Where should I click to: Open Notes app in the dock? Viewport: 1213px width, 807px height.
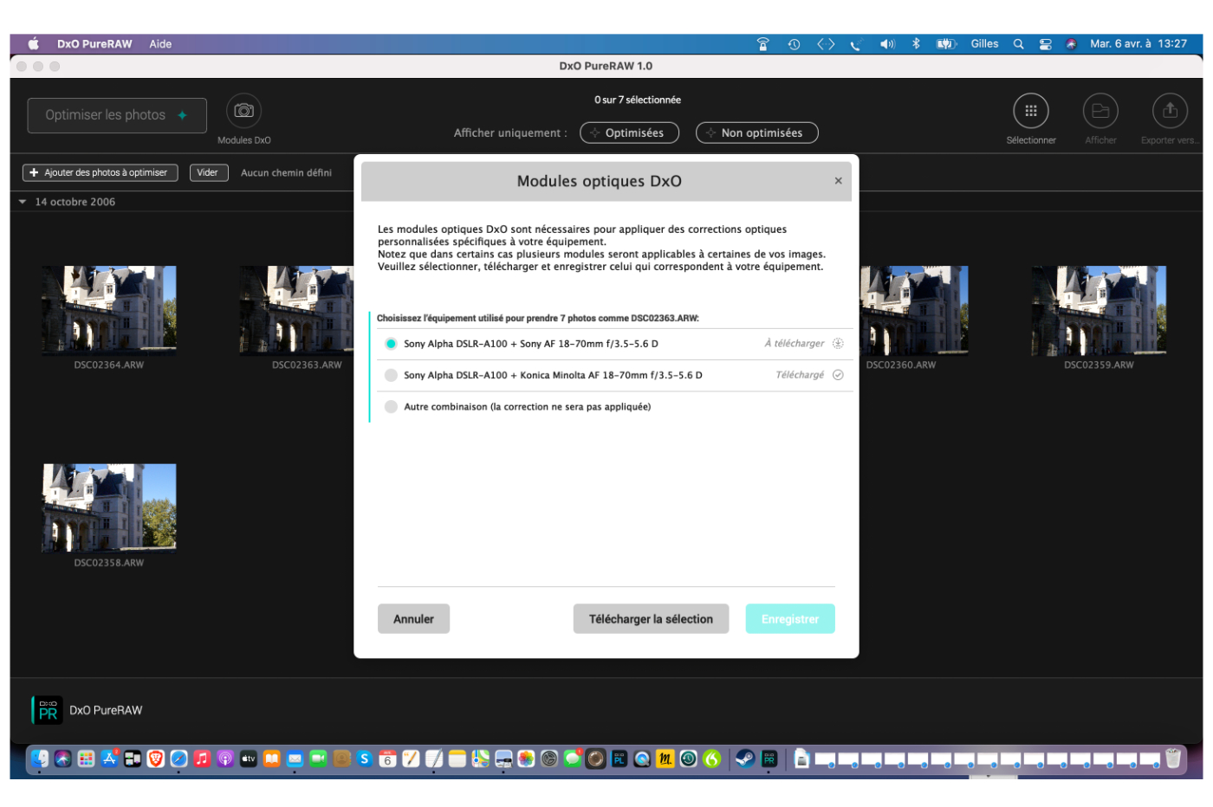pyautogui.click(x=457, y=759)
